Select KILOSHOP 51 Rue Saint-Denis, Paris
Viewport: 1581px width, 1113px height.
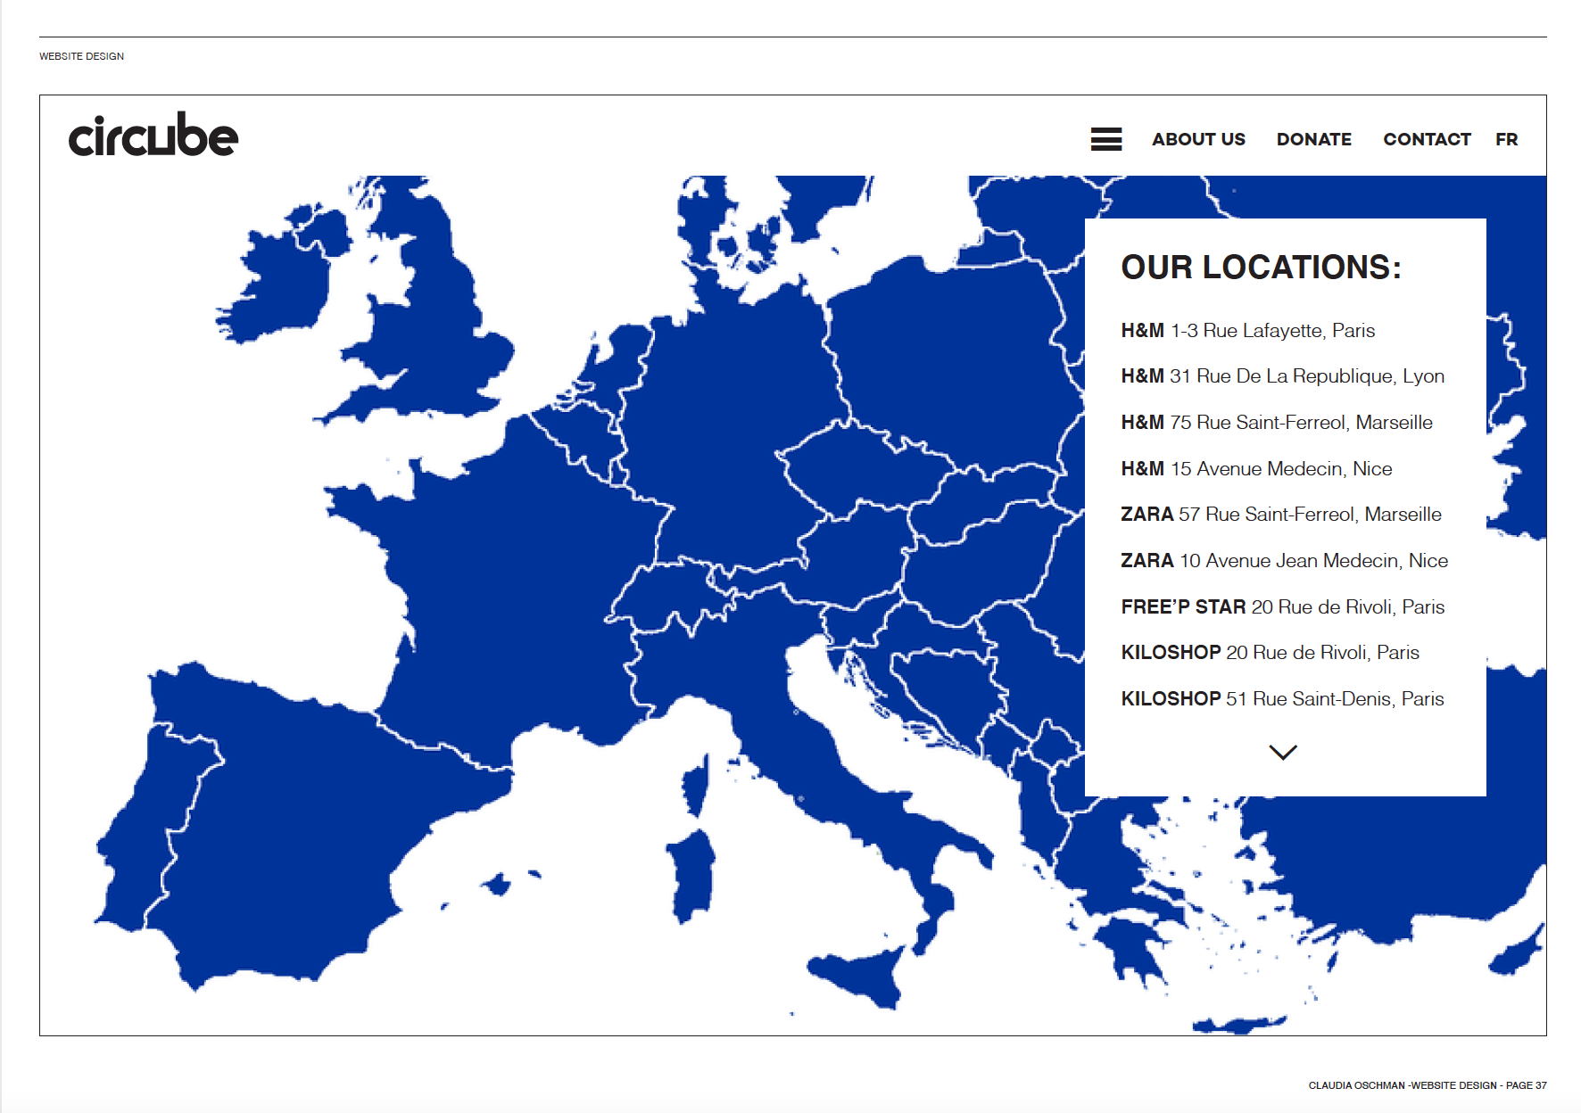tap(1283, 699)
